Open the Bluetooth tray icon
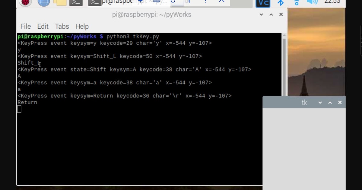 pos(281,3)
